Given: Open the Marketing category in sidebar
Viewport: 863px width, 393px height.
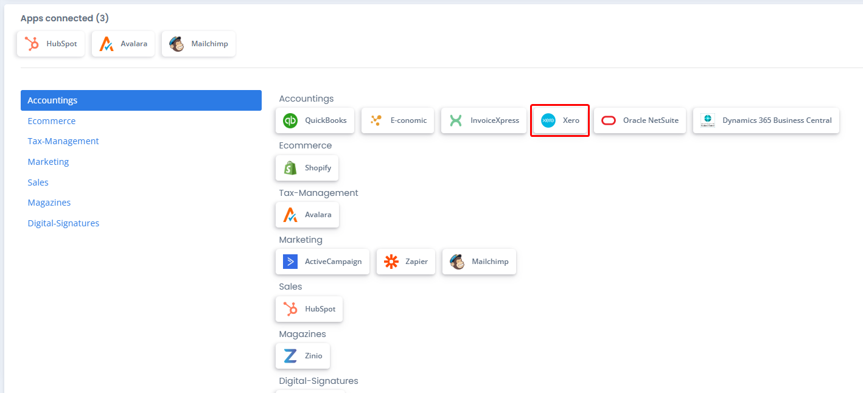Looking at the screenshot, I should click(48, 162).
